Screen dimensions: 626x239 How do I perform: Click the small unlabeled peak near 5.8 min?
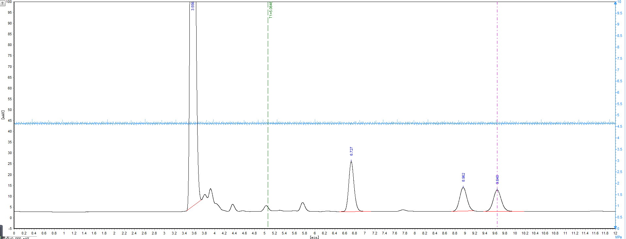[303, 203]
